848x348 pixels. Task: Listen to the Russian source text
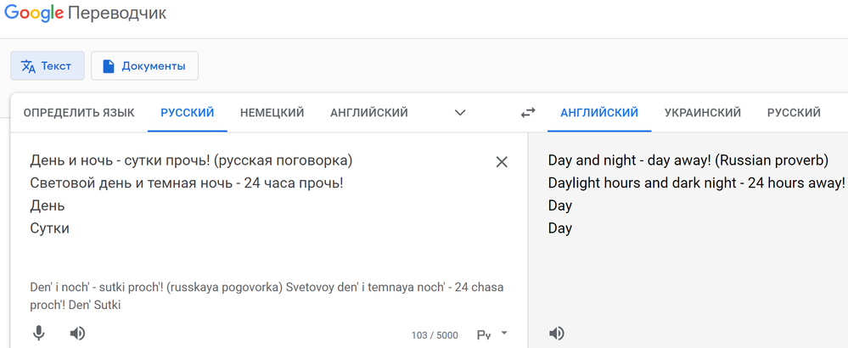pos(77,334)
